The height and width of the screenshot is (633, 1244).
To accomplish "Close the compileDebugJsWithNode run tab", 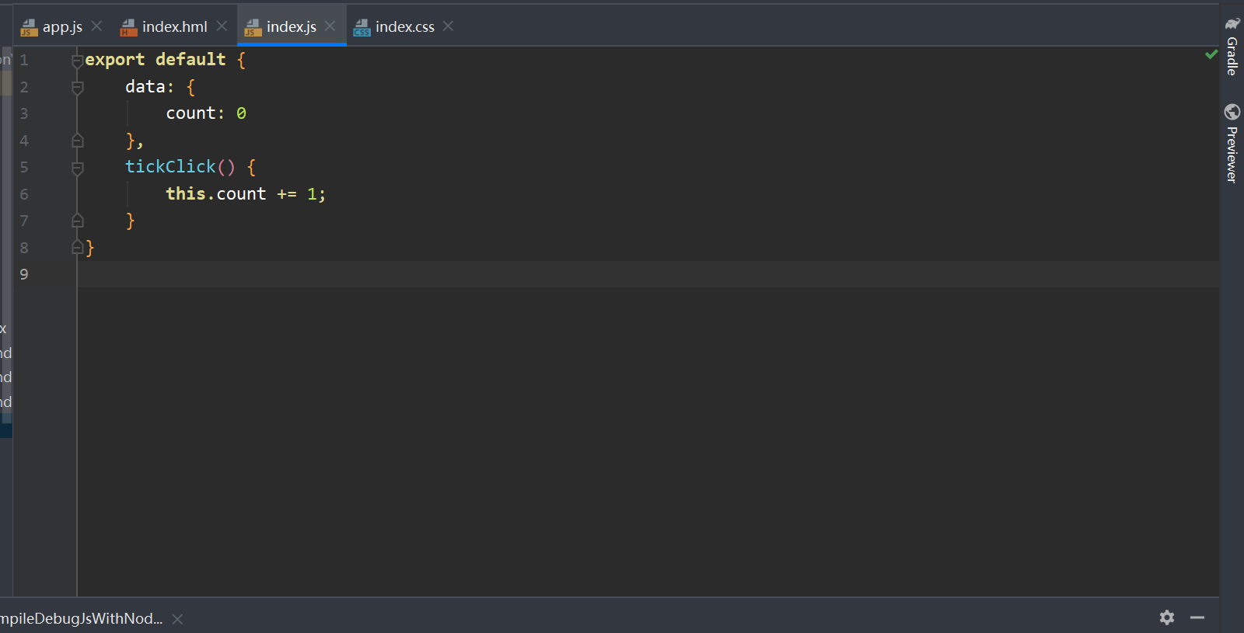I will pyautogui.click(x=177, y=619).
